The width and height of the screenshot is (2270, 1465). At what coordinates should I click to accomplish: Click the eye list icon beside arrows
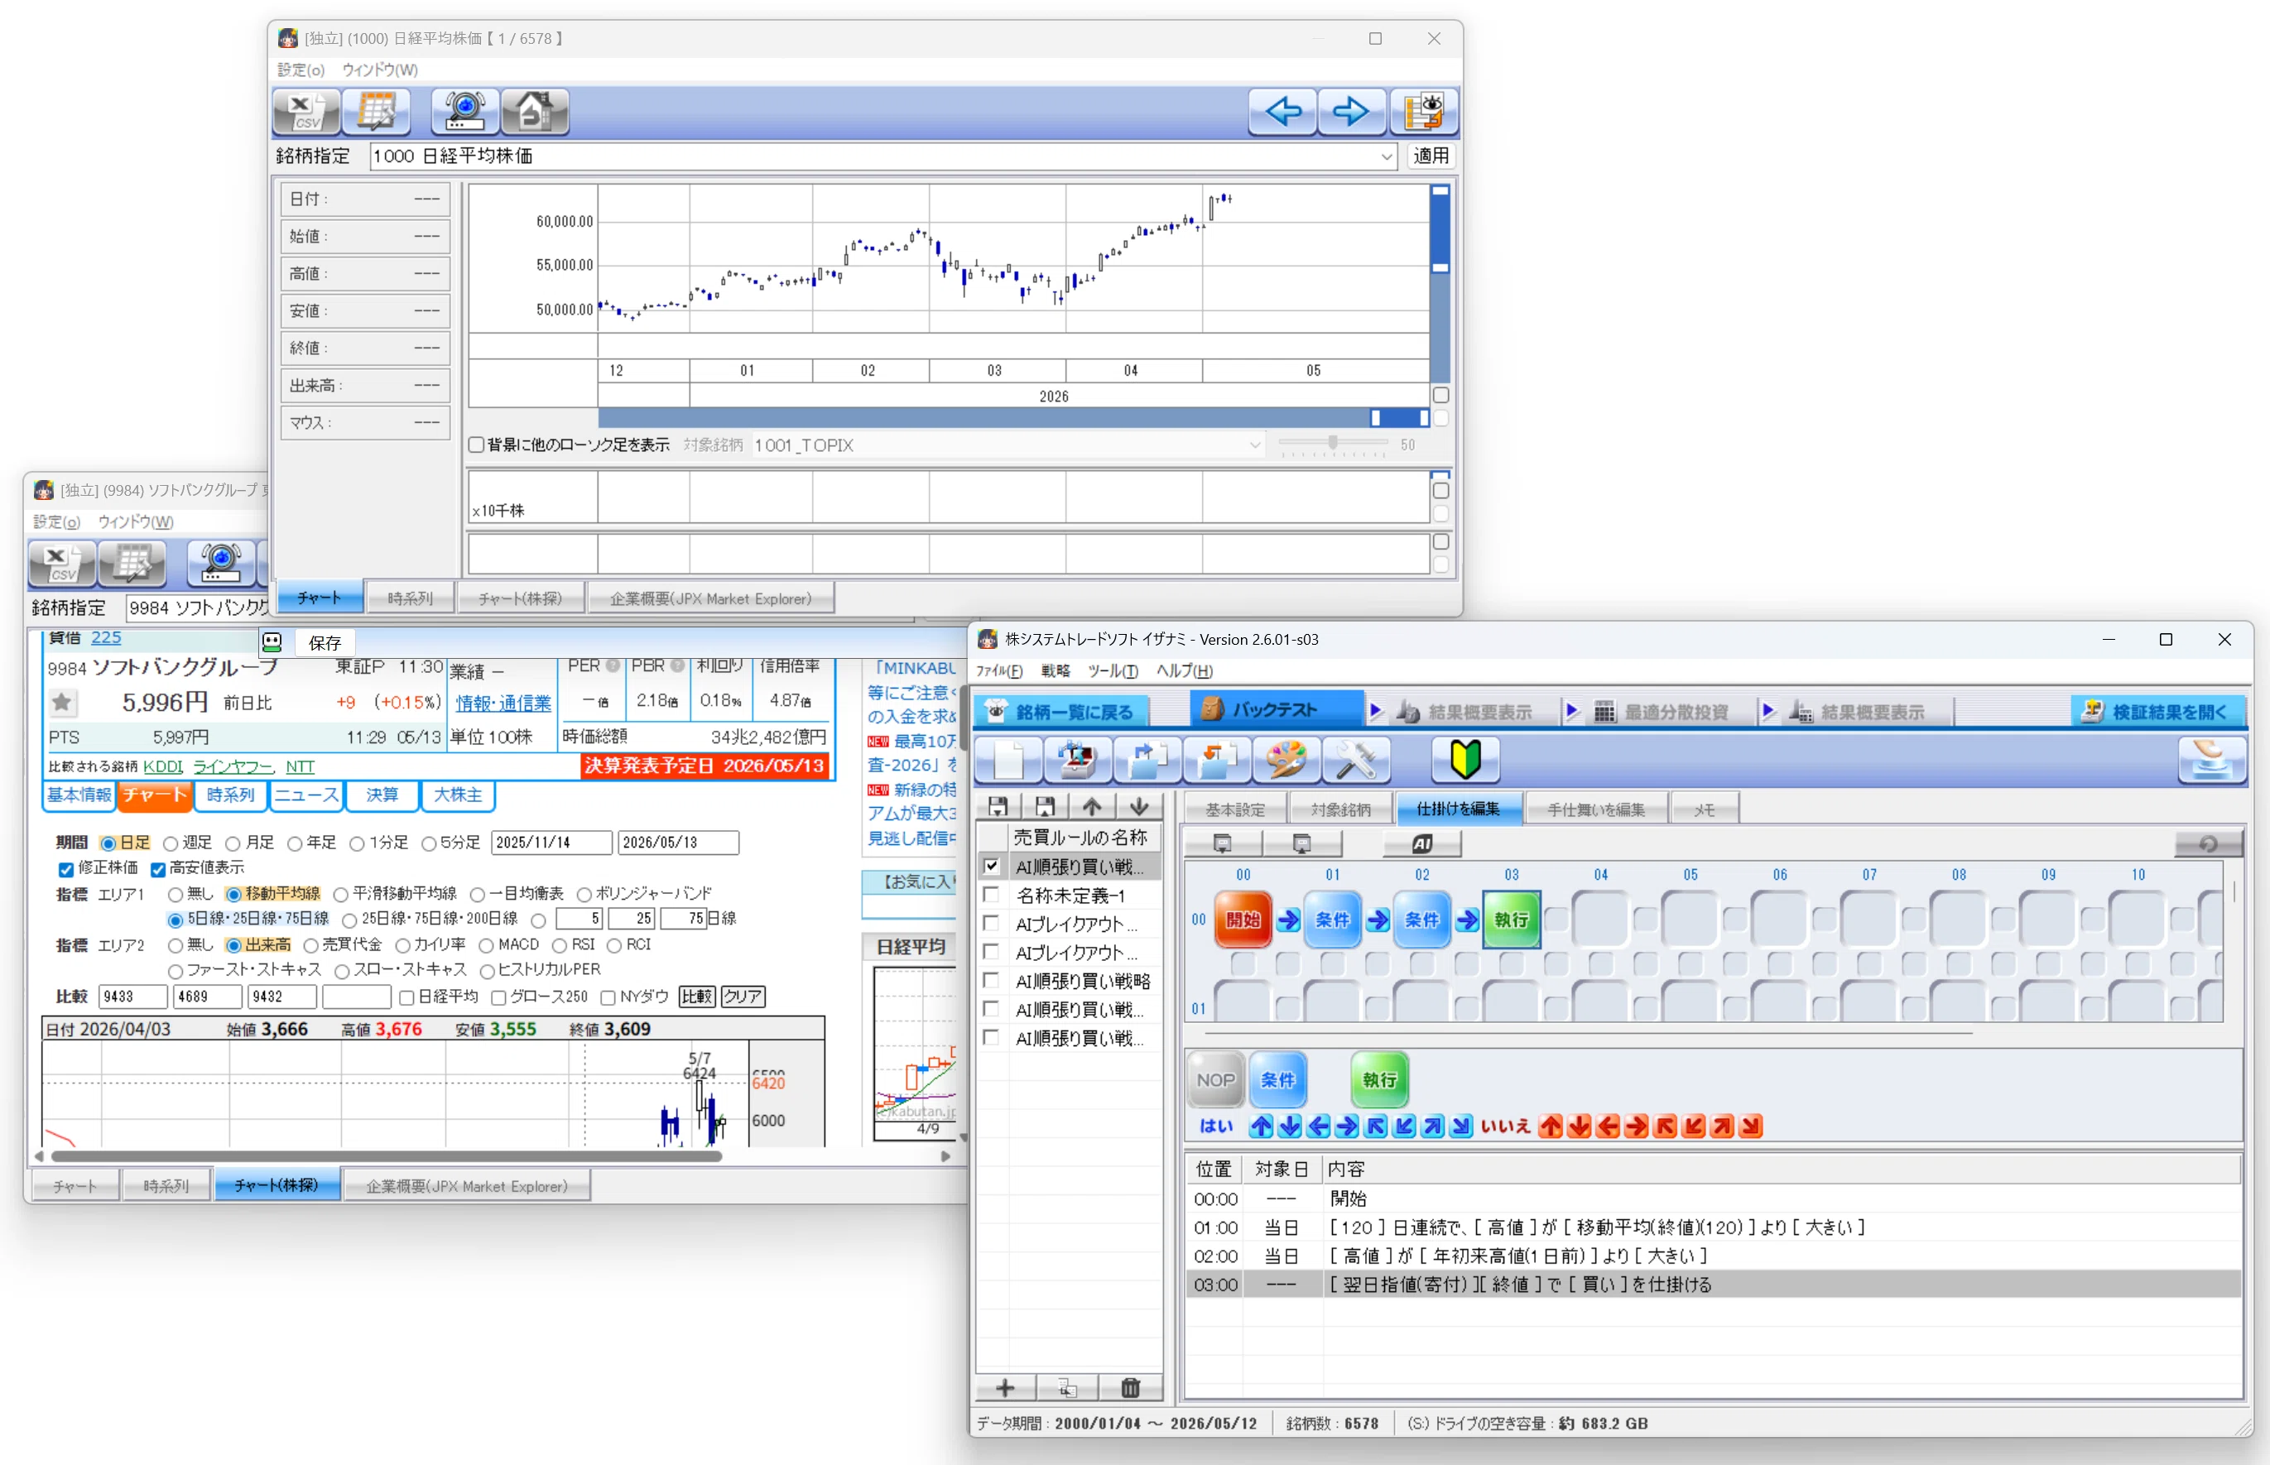1423,113
